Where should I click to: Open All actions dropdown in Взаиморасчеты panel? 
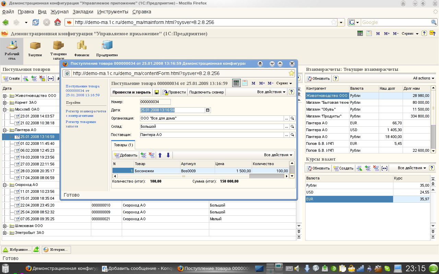[x=424, y=78]
